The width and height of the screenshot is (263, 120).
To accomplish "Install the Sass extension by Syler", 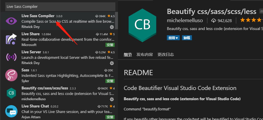I will click(x=110, y=81).
